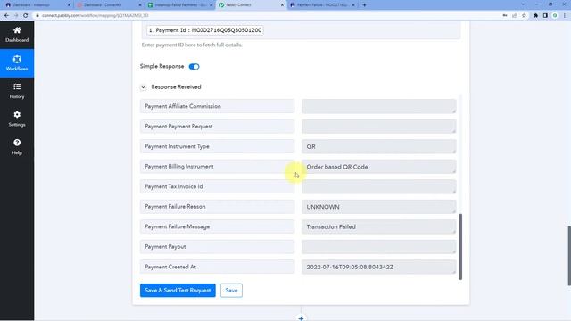Click the Payment Failure Message label field
Screen dimensions: 571x321
point(217,226)
